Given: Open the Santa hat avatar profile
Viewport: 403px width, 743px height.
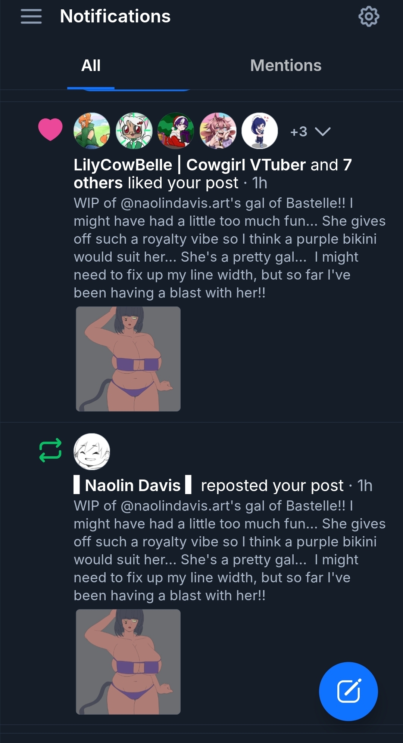Looking at the screenshot, I should click(176, 131).
